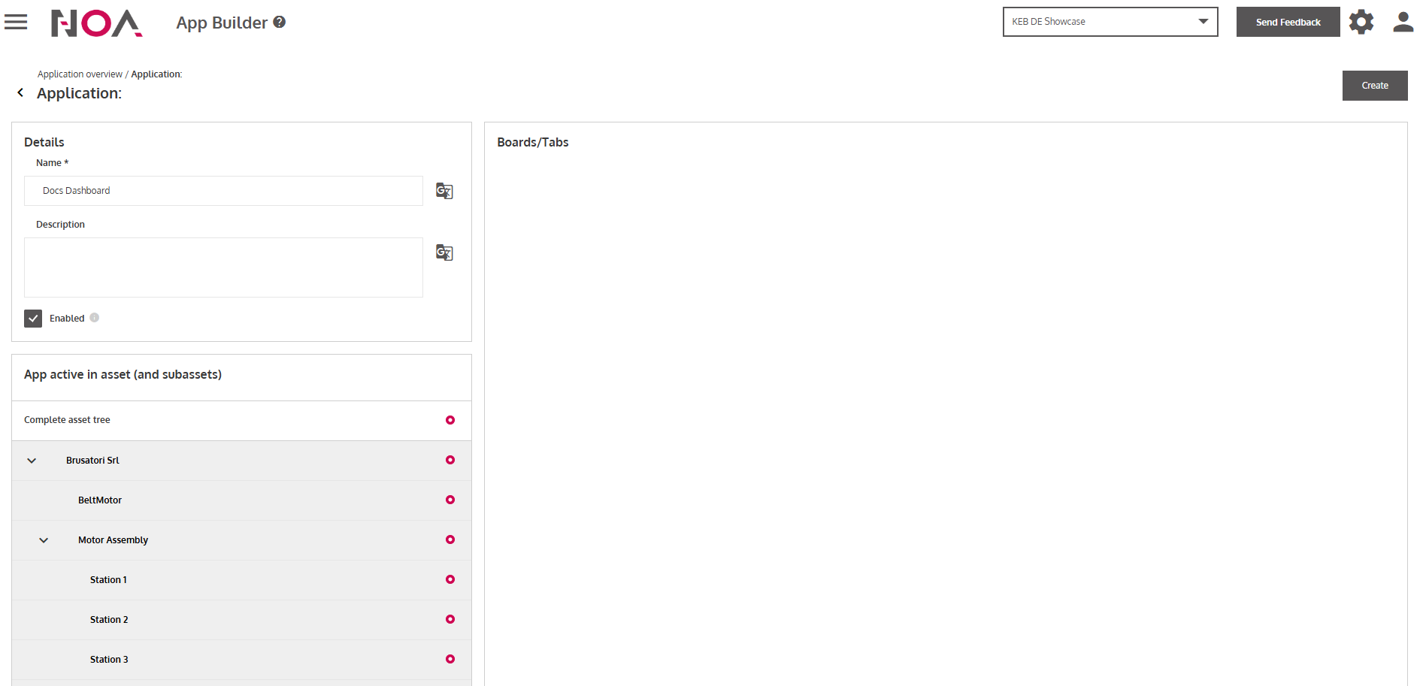This screenshot has width=1426, height=686.
Task: Open the KEB DE Showcase dropdown
Action: click(1110, 22)
